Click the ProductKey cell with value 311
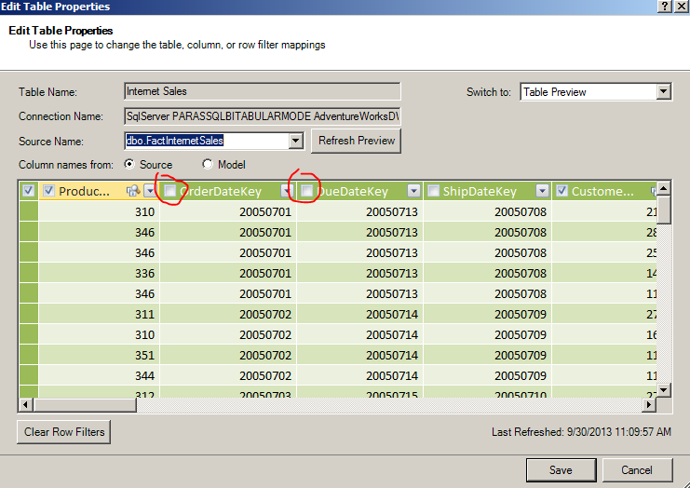Viewport: 690px width, 488px height. (99, 314)
